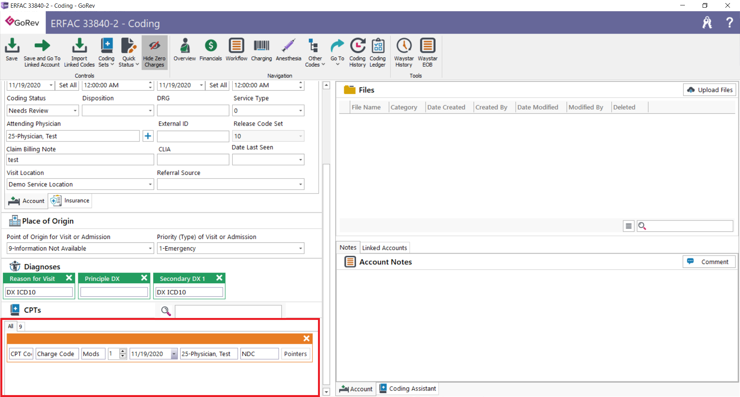
Task: Open Waystar EOB tool
Action: (x=427, y=53)
